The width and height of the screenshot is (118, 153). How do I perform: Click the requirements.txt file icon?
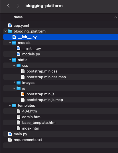pyautogui.click(x=10, y=140)
